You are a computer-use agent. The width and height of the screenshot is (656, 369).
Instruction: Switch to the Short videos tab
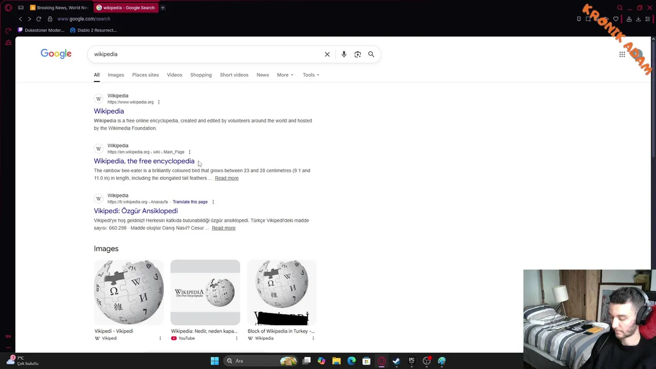tap(234, 75)
